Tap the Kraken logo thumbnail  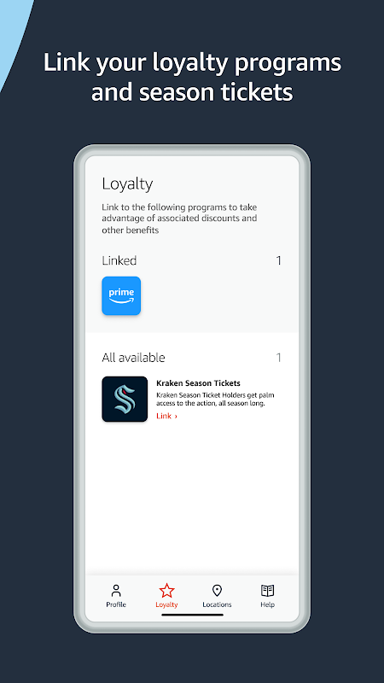click(x=125, y=399)
